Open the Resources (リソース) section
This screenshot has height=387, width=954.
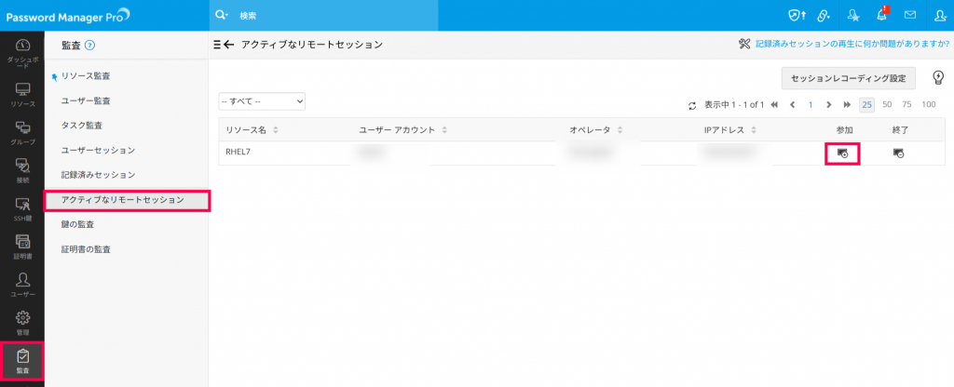pyautogui.click(x=22, y=95)
